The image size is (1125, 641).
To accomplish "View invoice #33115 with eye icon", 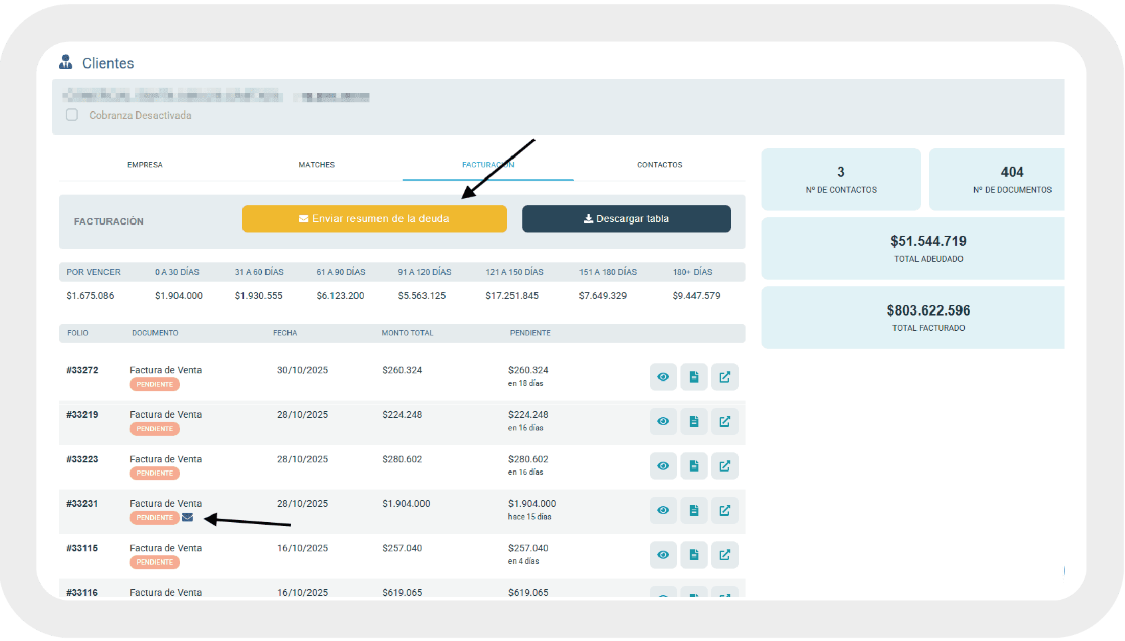I will 663,555.
